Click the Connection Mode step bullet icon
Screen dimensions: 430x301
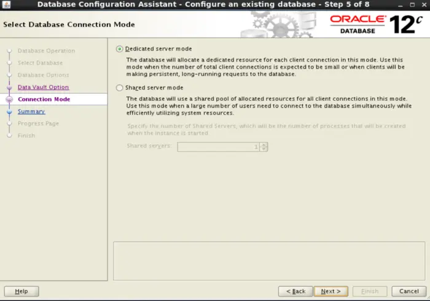(9, 100)
